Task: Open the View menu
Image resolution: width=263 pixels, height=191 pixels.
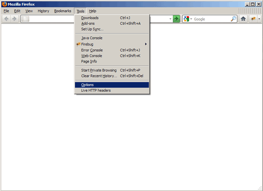Action: pyautogui.click(x=29, y=11)
